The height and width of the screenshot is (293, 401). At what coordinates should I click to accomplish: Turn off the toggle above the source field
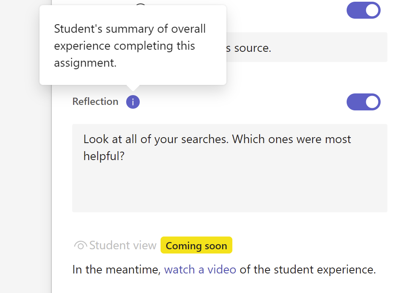tap(364, 10)
